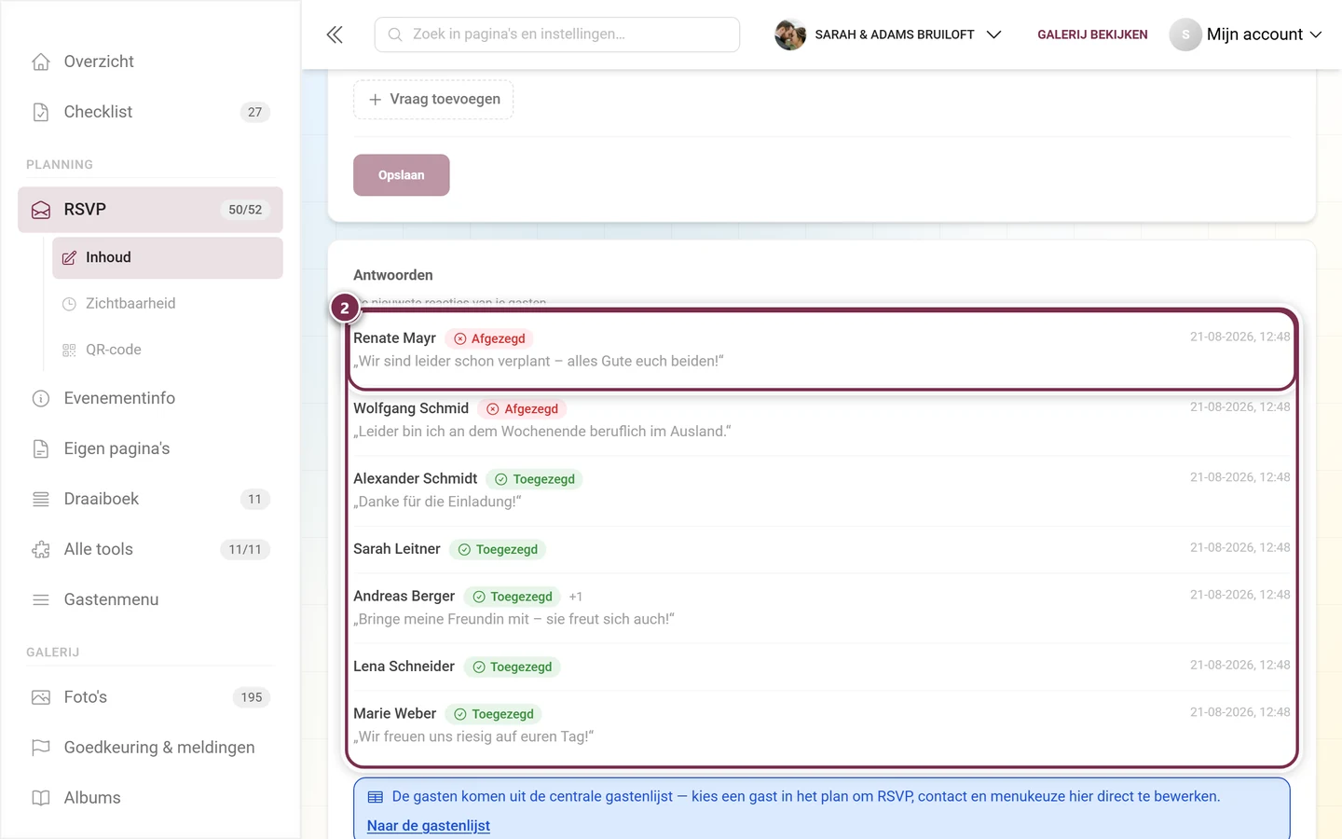
Task: Click Toegezegd badge next to Alexander Schmidt
Action: click(535, 479)
